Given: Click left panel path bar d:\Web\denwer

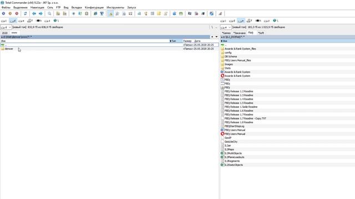Looking at the screenshot, I should click(105, 37).
